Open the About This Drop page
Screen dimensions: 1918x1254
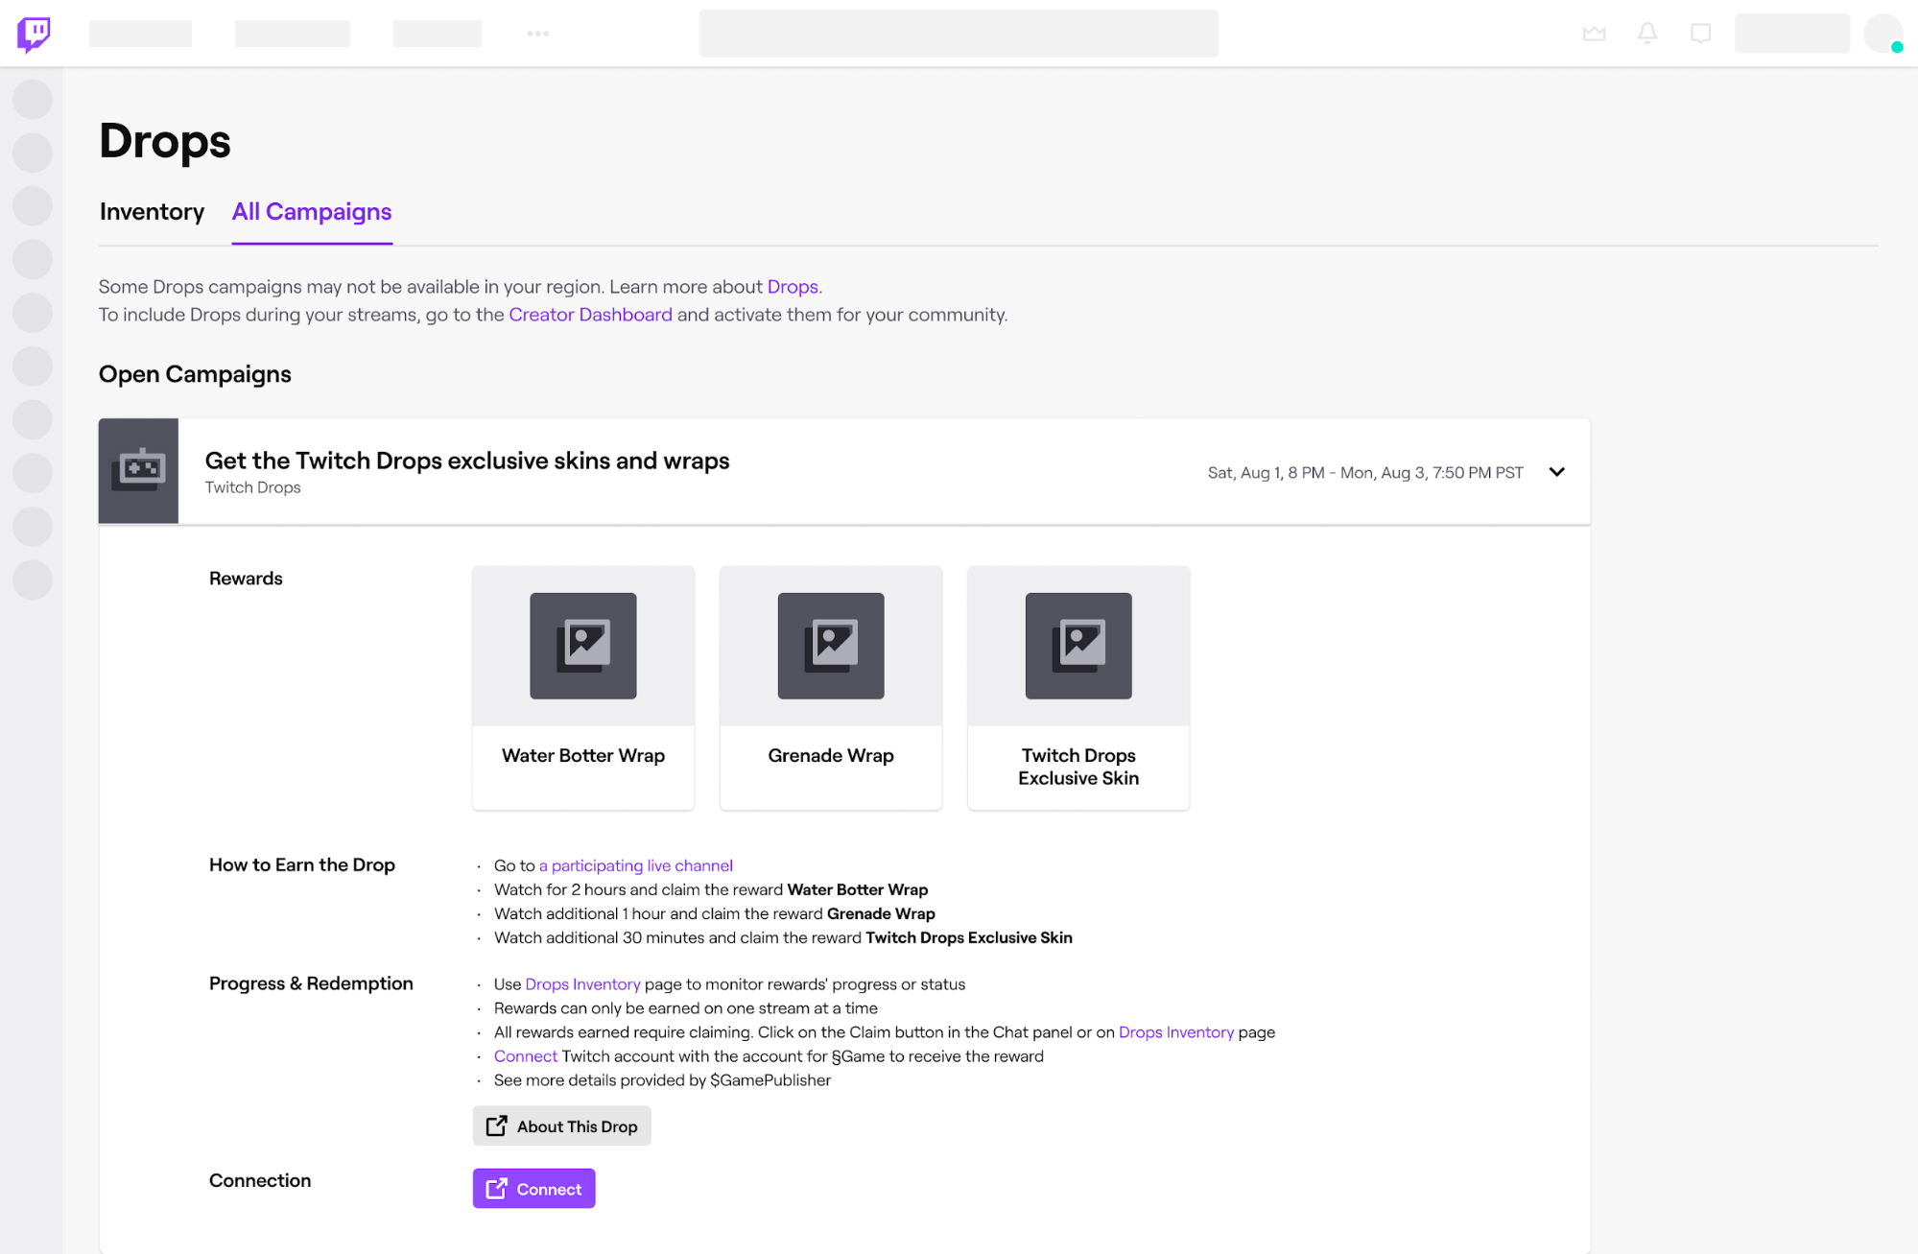tap(561, 1125)
